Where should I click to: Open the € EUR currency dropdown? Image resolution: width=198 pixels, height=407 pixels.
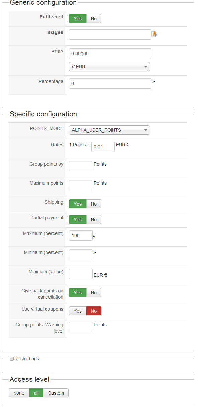tap(109, 67)
